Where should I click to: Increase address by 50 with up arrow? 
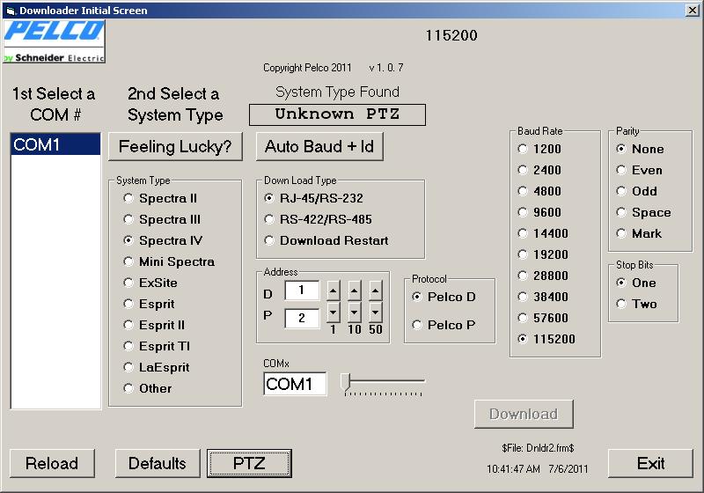click(x=376, y=291)
